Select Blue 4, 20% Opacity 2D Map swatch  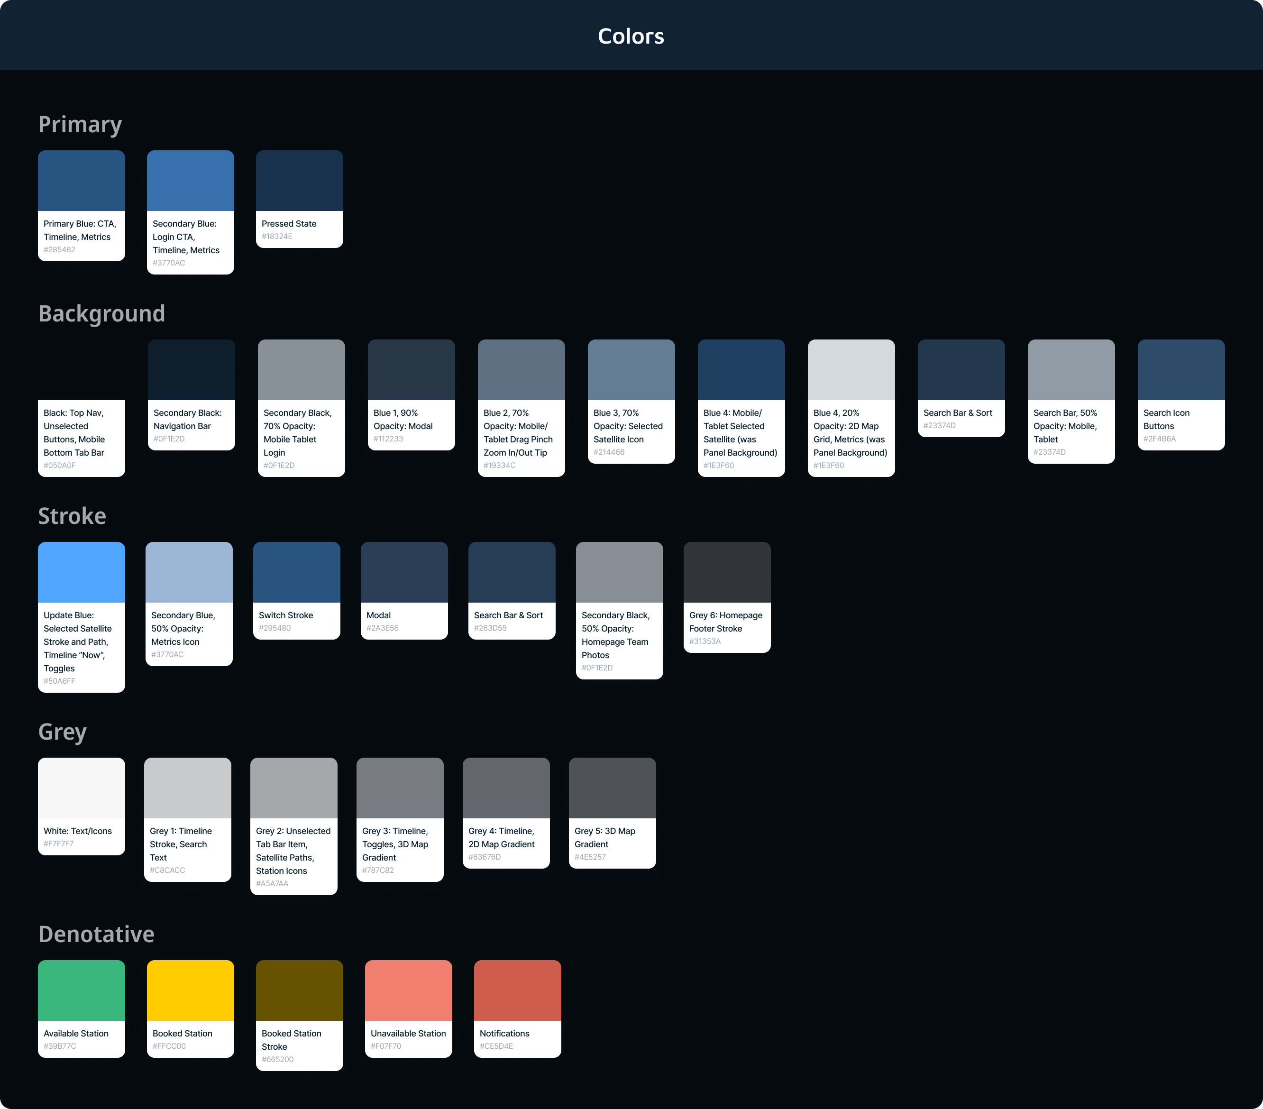[851, 370]
